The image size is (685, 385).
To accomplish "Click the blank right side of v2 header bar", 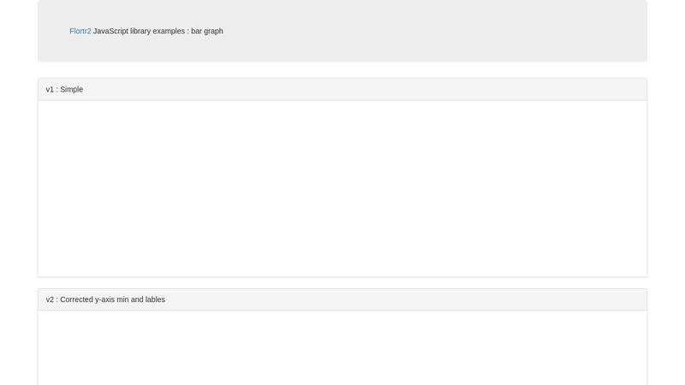I will (514, 300).
